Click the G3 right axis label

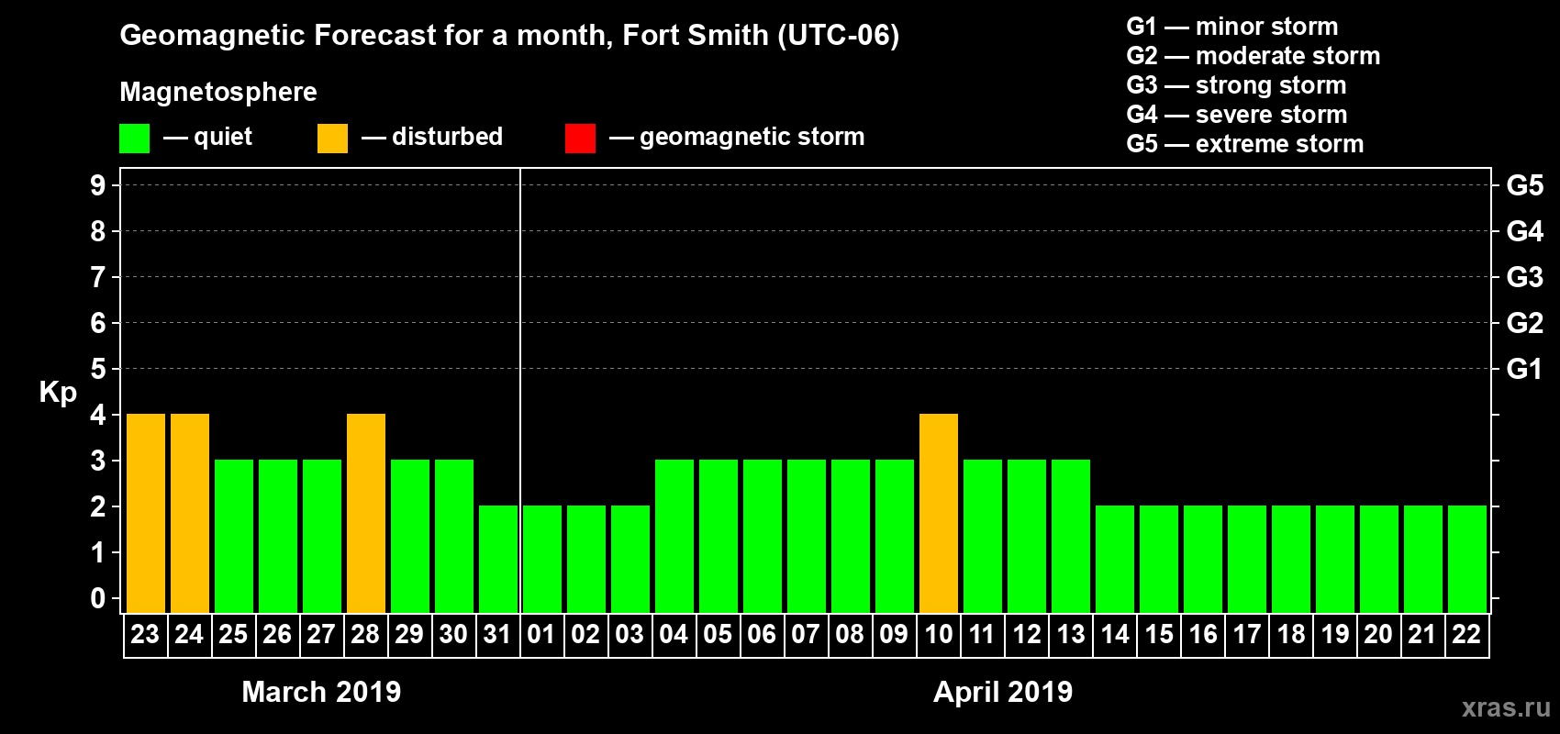(1525, 277)
